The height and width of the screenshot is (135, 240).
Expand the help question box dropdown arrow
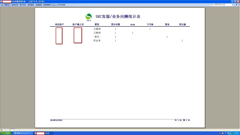[233, 5]
